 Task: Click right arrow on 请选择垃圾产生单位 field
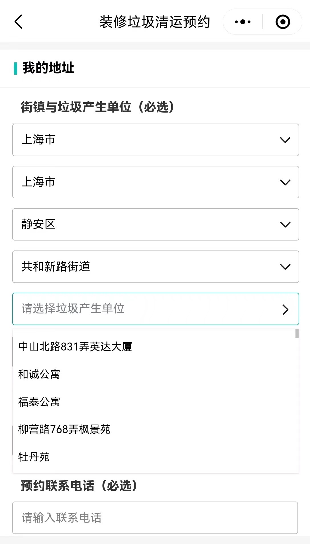[285, 309]
